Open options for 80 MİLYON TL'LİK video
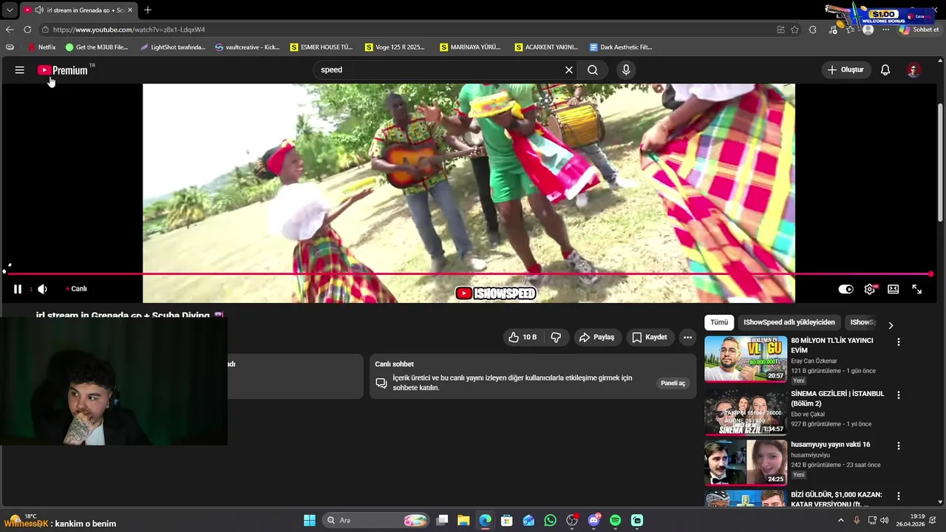This screenshot has height=532, width=946. pos(899,342)
